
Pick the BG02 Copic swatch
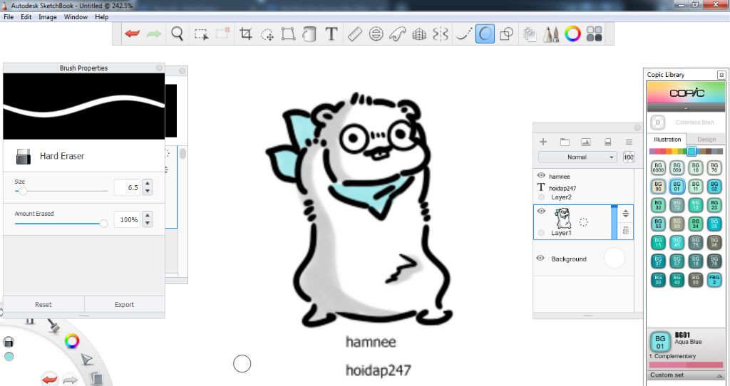pos(714,187)
